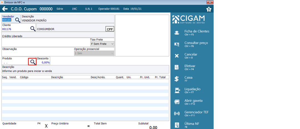
Task: Open Vendedor search magnifier
Action: coord(18,20)
